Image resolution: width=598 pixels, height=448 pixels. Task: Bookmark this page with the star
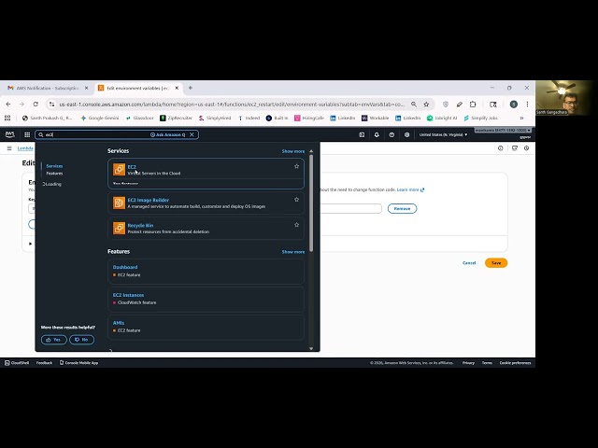click(426, 104)
